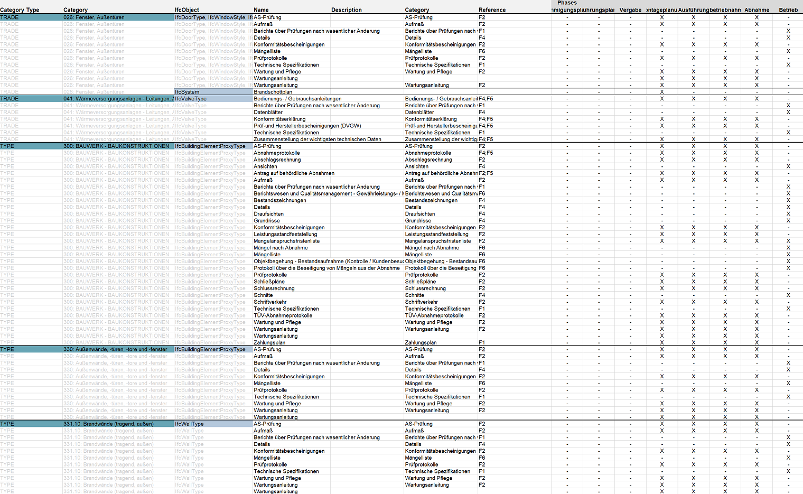Select the highlighted 'IfcWallType' cell
The width and height of the screenshot is (803, 494).
[213, 424]
